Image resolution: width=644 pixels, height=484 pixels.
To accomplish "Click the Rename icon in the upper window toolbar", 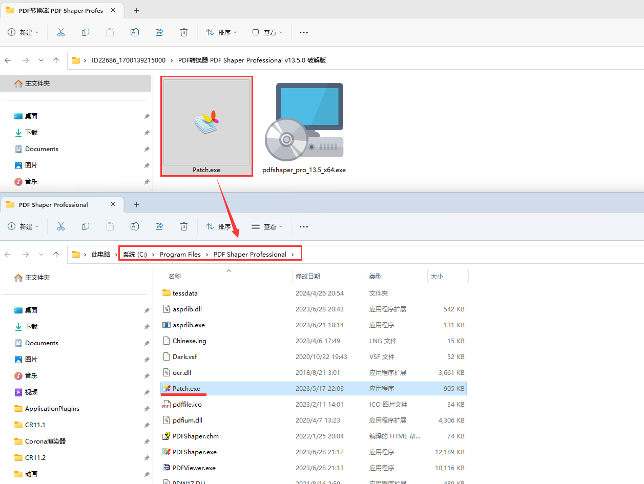I will coord(135,32).
